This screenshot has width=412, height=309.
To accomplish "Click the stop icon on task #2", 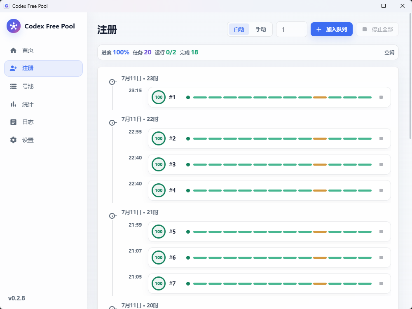I will [381, 138].
